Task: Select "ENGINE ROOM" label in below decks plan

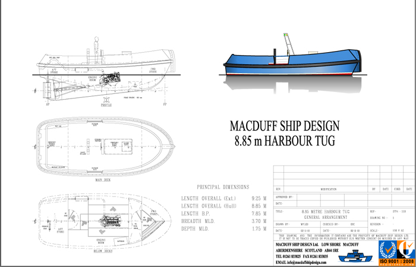Action: click(x=101, y=241)
